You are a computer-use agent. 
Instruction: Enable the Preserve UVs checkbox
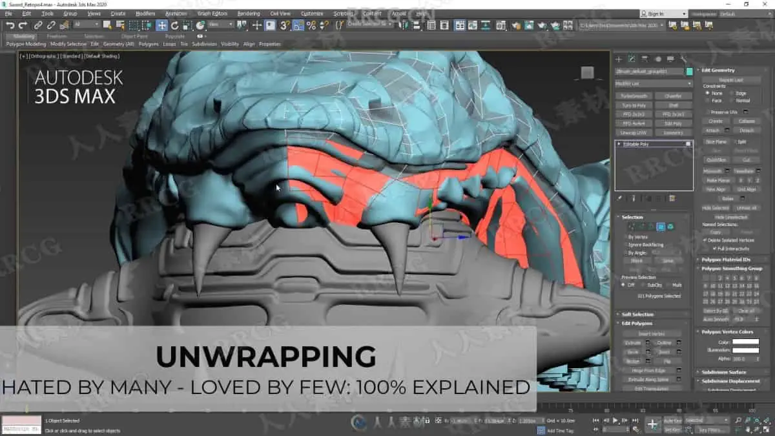click(708, 112)
